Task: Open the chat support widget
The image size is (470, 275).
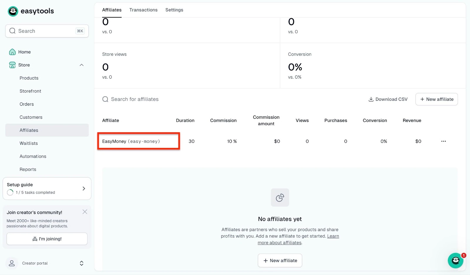Action: [x=456, y=261]
